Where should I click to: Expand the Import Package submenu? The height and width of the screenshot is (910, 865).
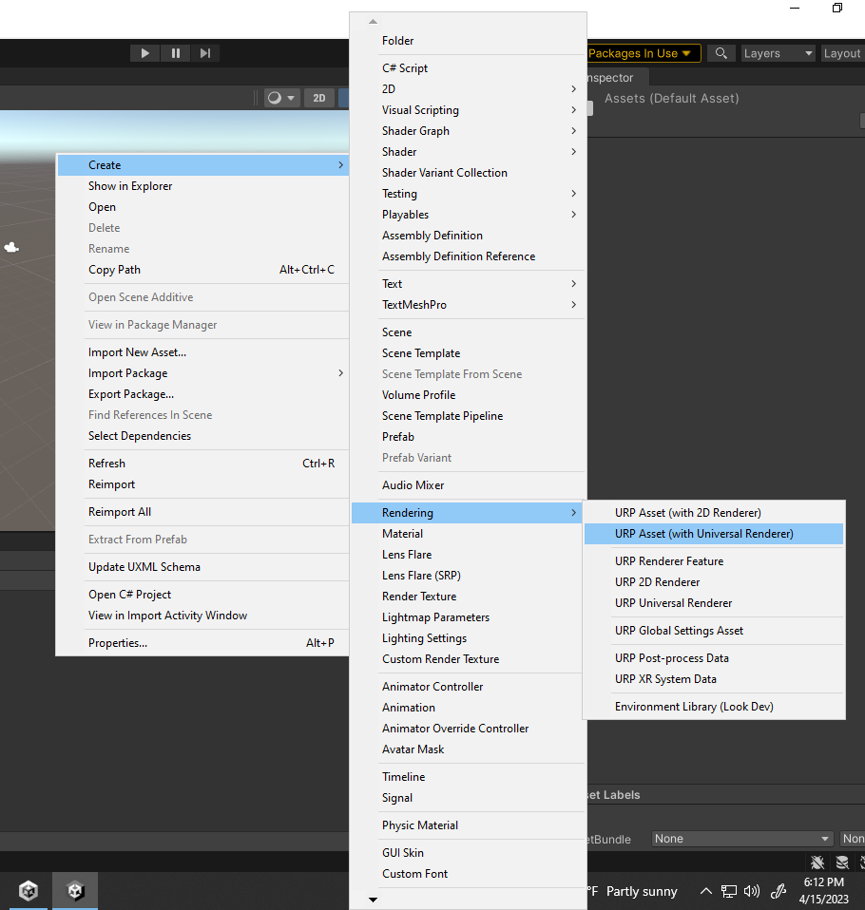(202, 373)
